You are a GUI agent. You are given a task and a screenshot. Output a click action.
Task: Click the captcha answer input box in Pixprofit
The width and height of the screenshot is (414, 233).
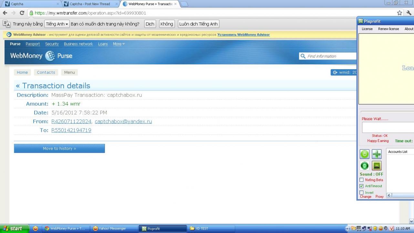388,127
